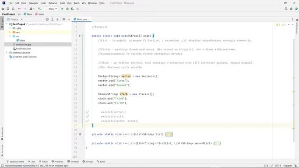Click the gutter icon beside exeList method
The width and height of the screenshot is (299, 168).
pyautogui.click(x=80, y=134)
